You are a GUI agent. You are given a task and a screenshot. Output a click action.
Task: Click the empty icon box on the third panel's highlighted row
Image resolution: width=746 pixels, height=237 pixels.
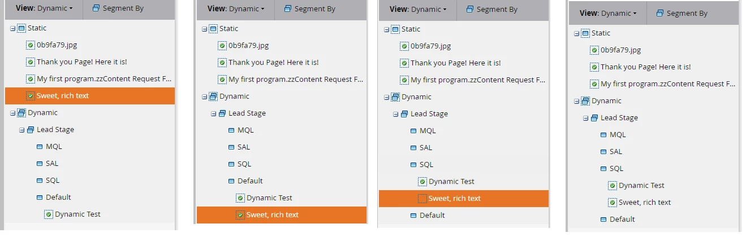[422, 199]
